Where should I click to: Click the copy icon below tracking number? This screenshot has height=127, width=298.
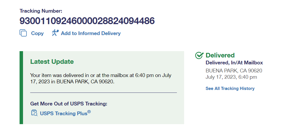click(23, 33)
